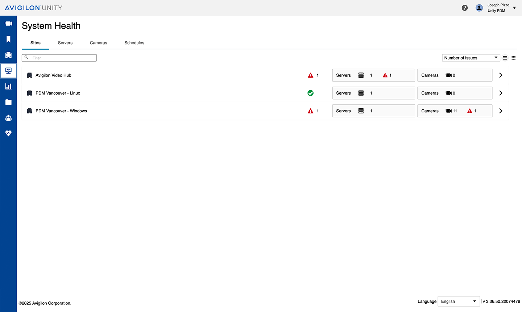The width and height of the screenshot is (522, 312).
Task: Open Cameras box for Avigilon Video Hub
Action: point(455,75)
